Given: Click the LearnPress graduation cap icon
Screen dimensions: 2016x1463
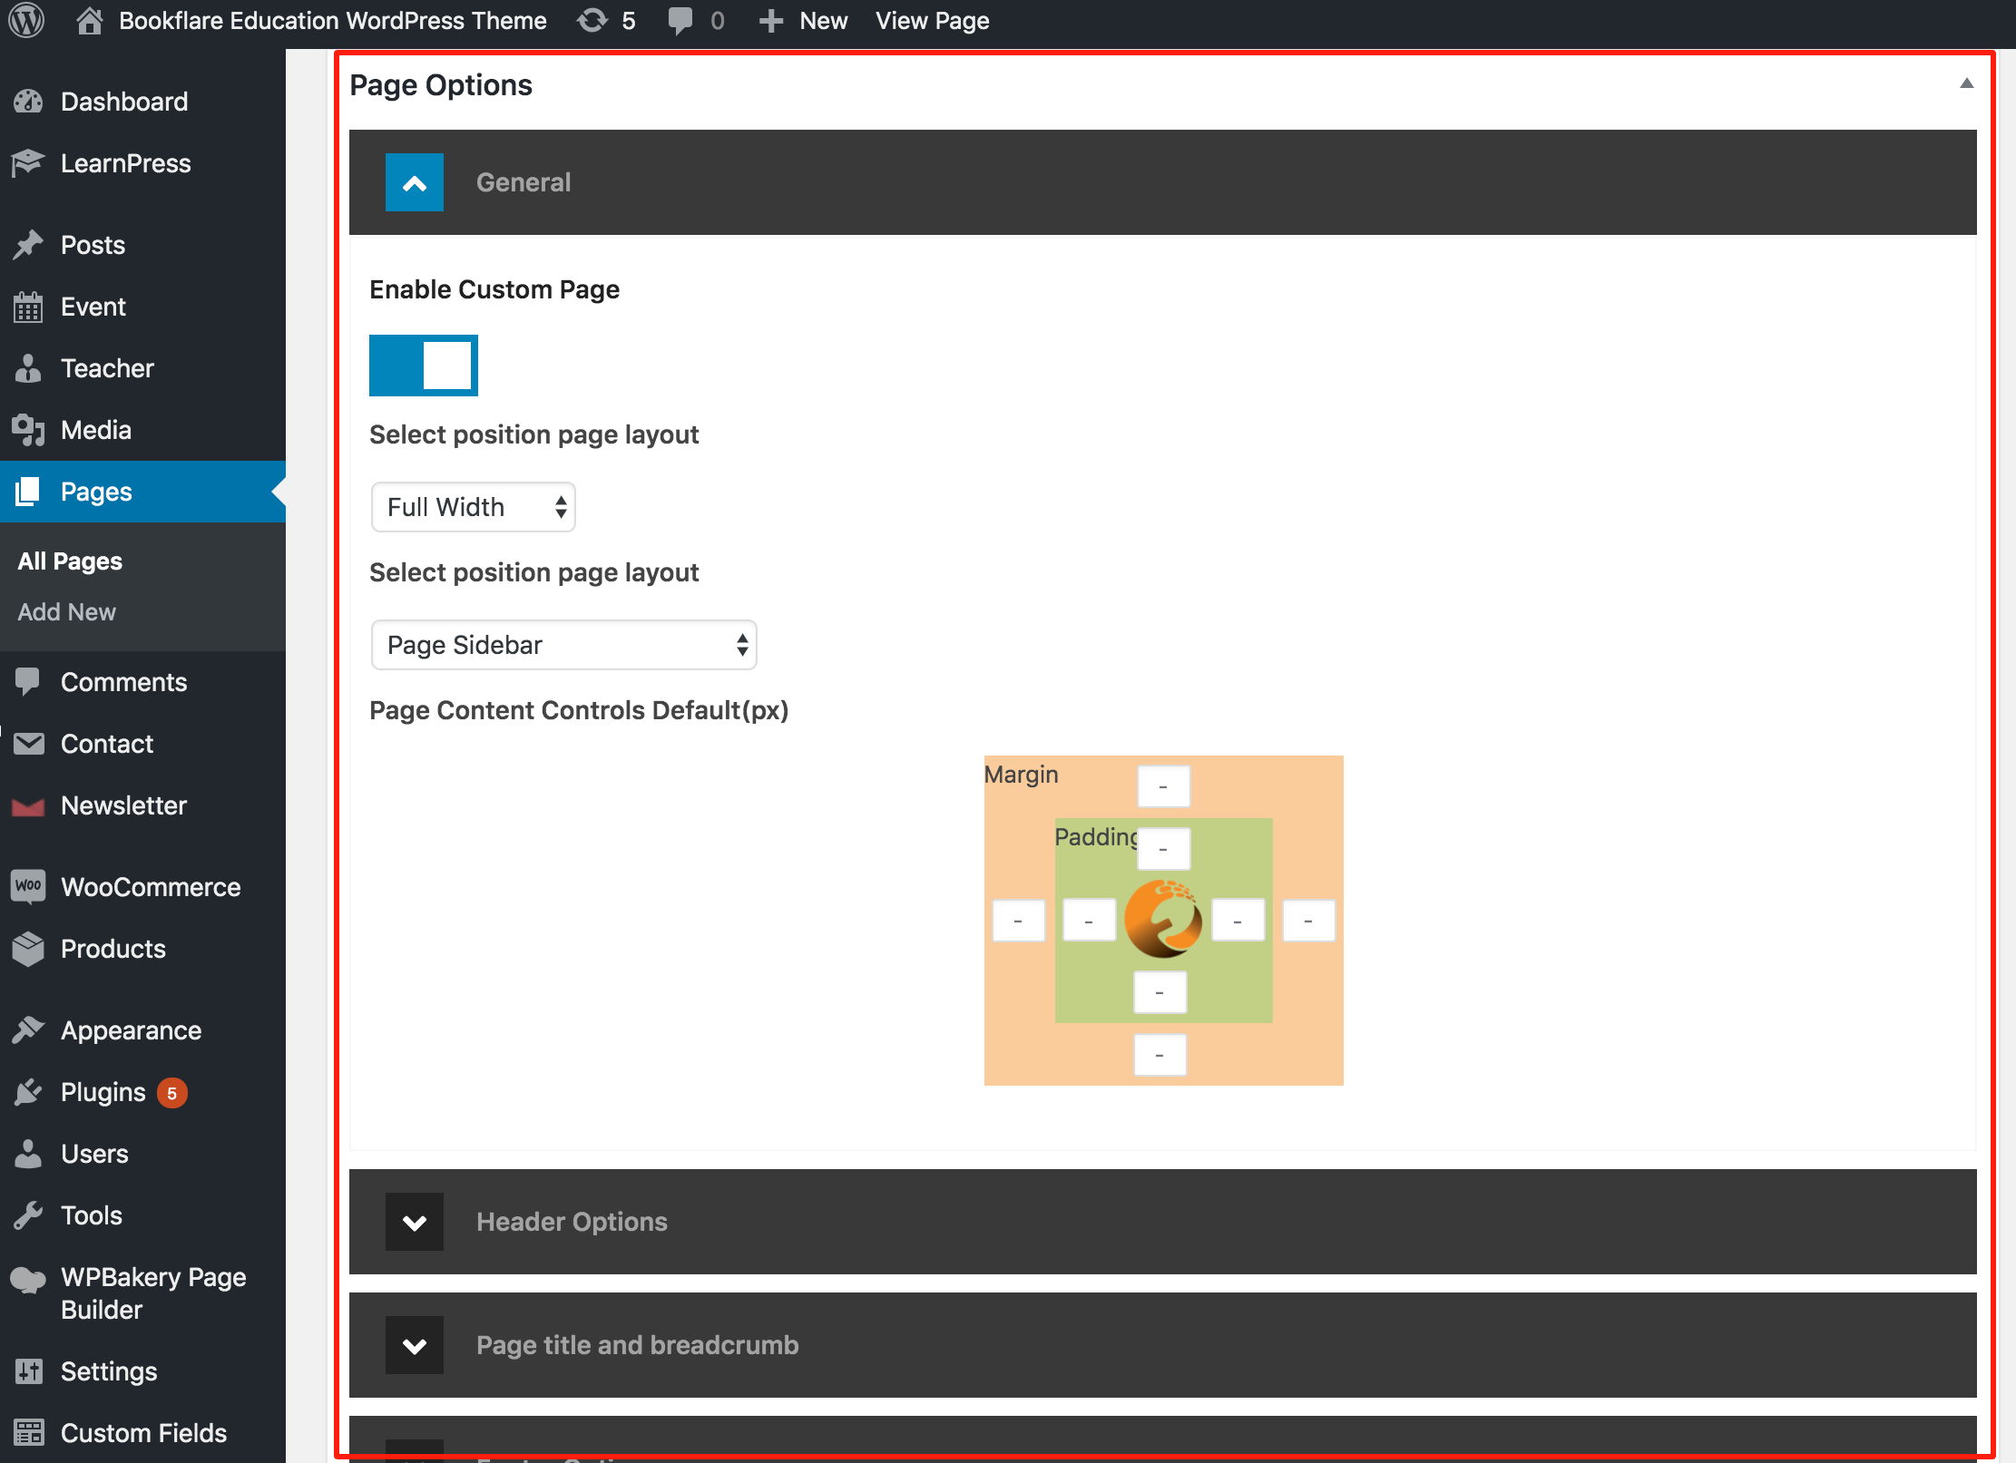Looking at the screenshot, I should click(x=28, y=163).
